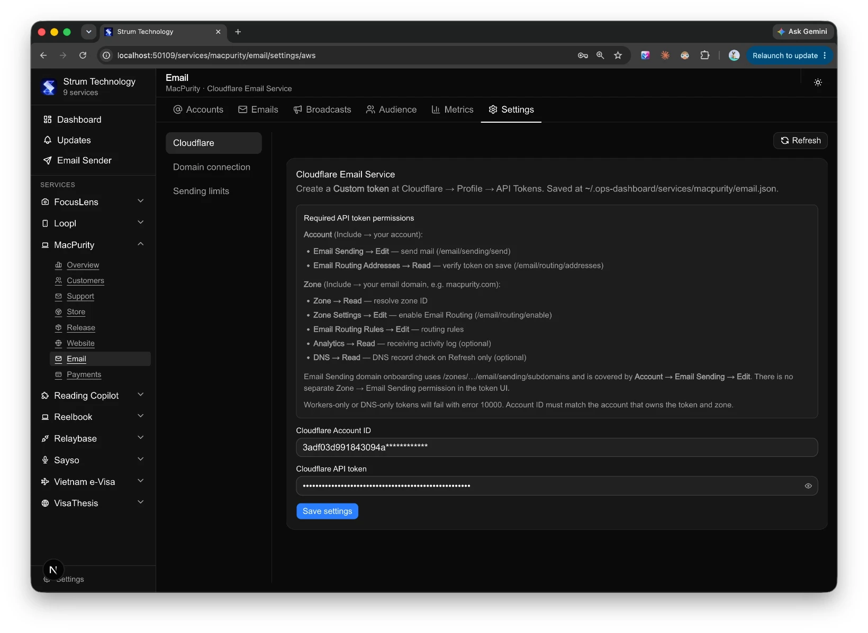Image resolution: width=868 pixels, height=633 pixels.
Task: Open the Extensions puzzle icon
Action: coord(704,55)
